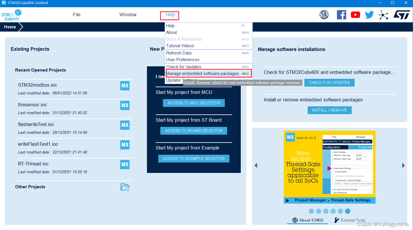Image resolution: width=413 pixels, height=230 pixels.
Task: Open firesensor.ioc via its MX icon
Action: 125,105
